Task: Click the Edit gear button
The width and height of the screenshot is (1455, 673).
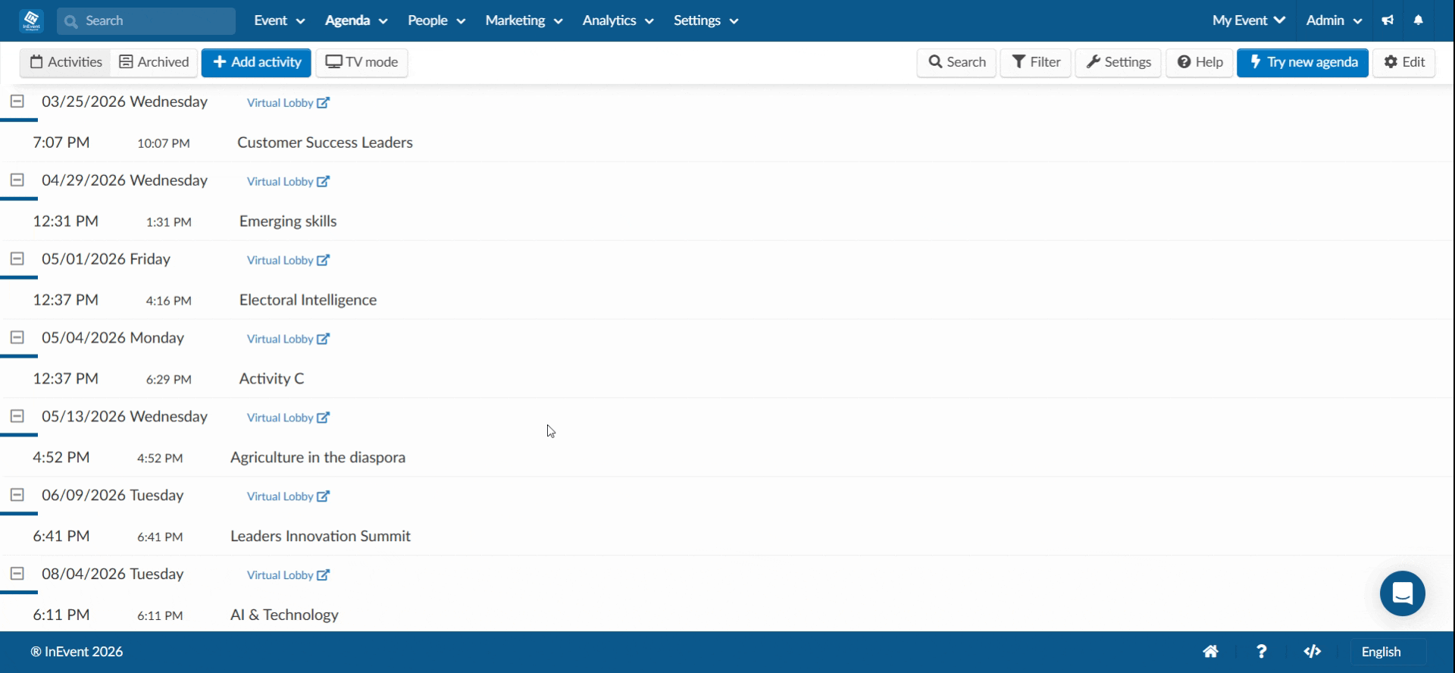Action: click(1404, 62)
